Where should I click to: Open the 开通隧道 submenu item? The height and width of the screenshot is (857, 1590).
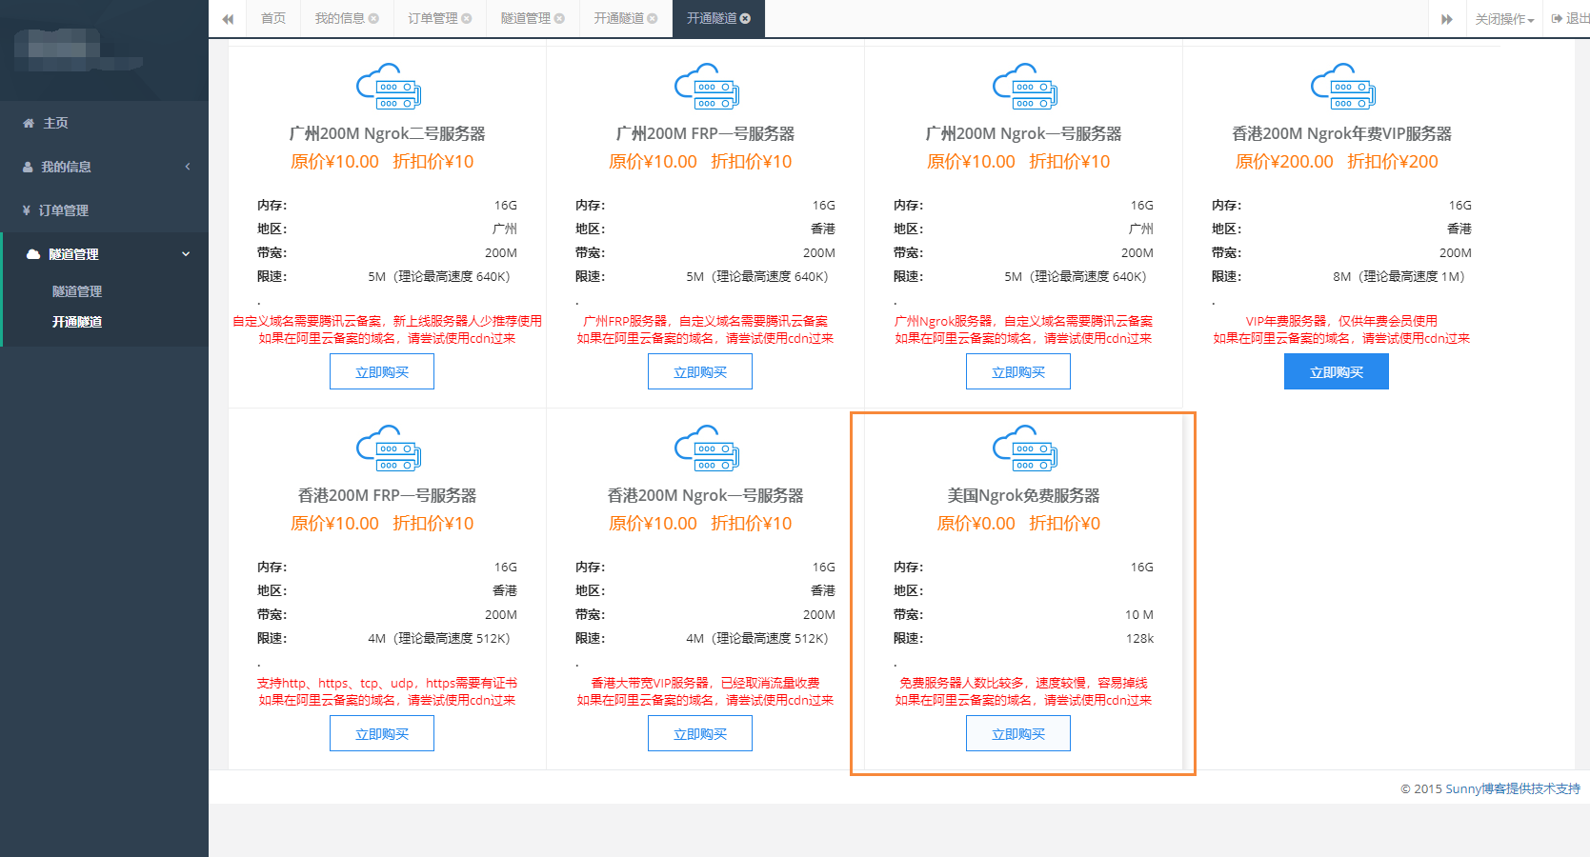coord(77,322)
